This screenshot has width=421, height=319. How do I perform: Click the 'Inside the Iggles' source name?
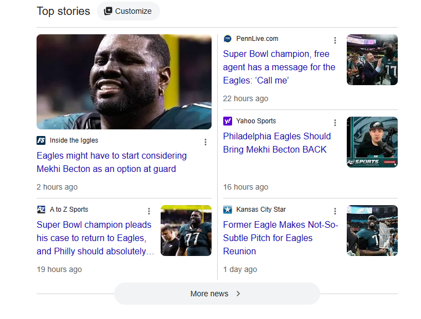(x=74, y=140)
